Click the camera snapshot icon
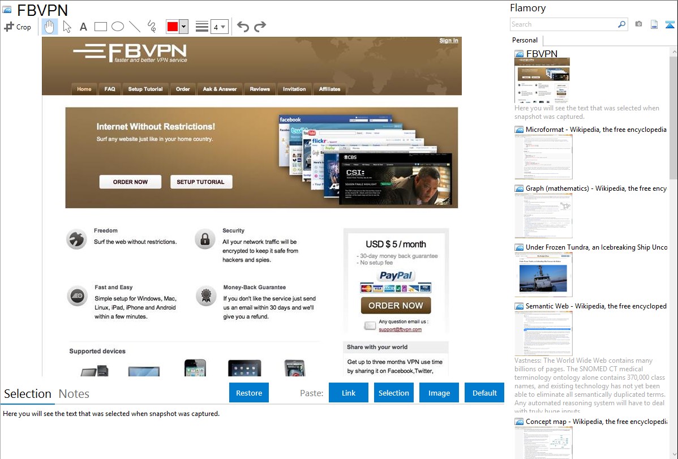The width and height of the screenshot is (678, 459). point(638,24)
